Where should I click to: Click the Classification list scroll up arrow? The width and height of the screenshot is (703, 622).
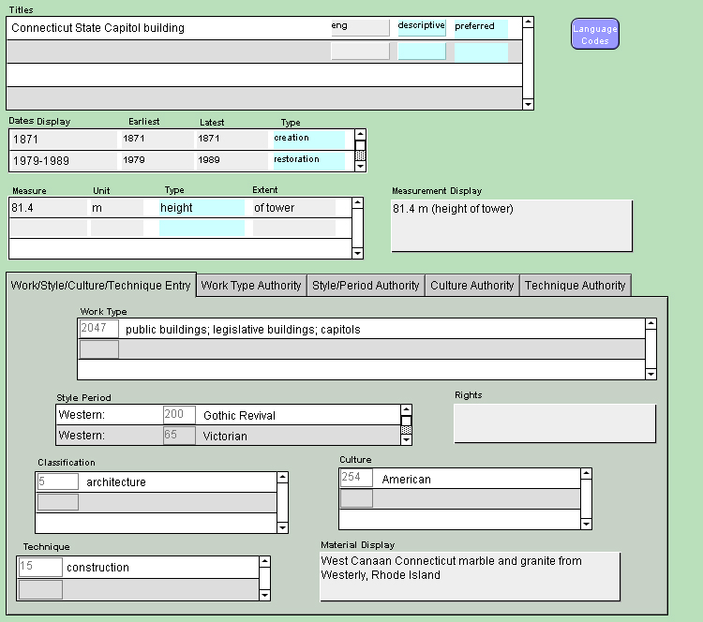(x=282, y=478)
